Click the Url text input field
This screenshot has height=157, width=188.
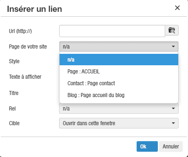click(x=112, y=31)
